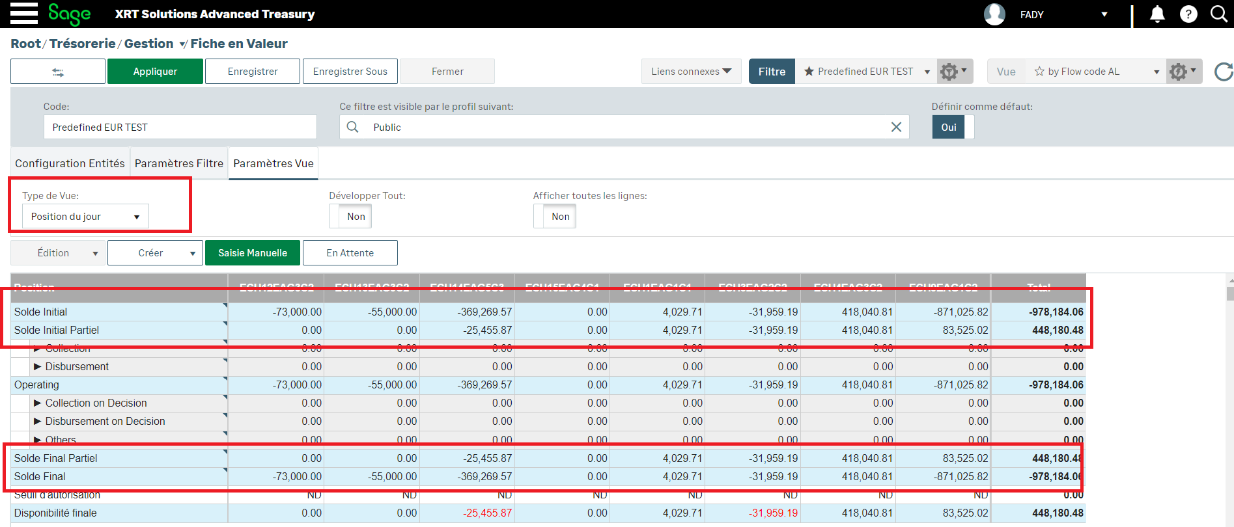
Task: Clear the Public profile with X icon
Action: click(896, 128)
